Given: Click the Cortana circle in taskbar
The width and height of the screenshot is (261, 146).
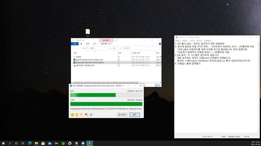Looking at the screenshot, I should pyautogui.click(x=16, y=143).
